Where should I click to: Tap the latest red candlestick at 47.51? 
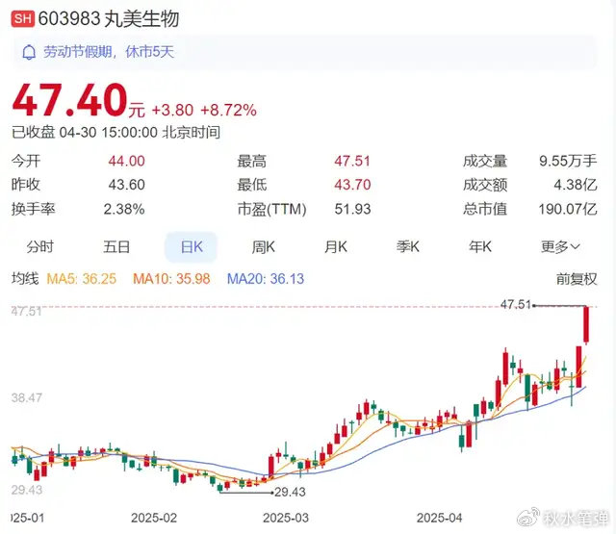pos(586,324)
